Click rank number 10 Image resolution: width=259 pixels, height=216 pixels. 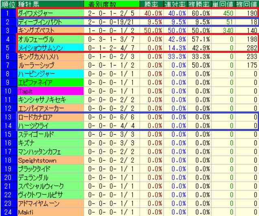pyautogui.click(x=8, y=91)
